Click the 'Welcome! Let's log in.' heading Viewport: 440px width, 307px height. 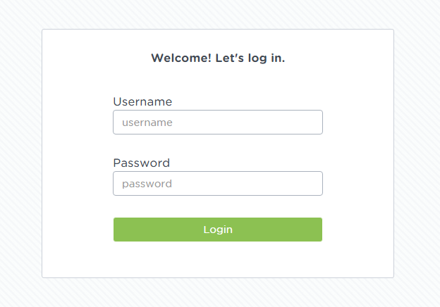click(x=218, y=58)
